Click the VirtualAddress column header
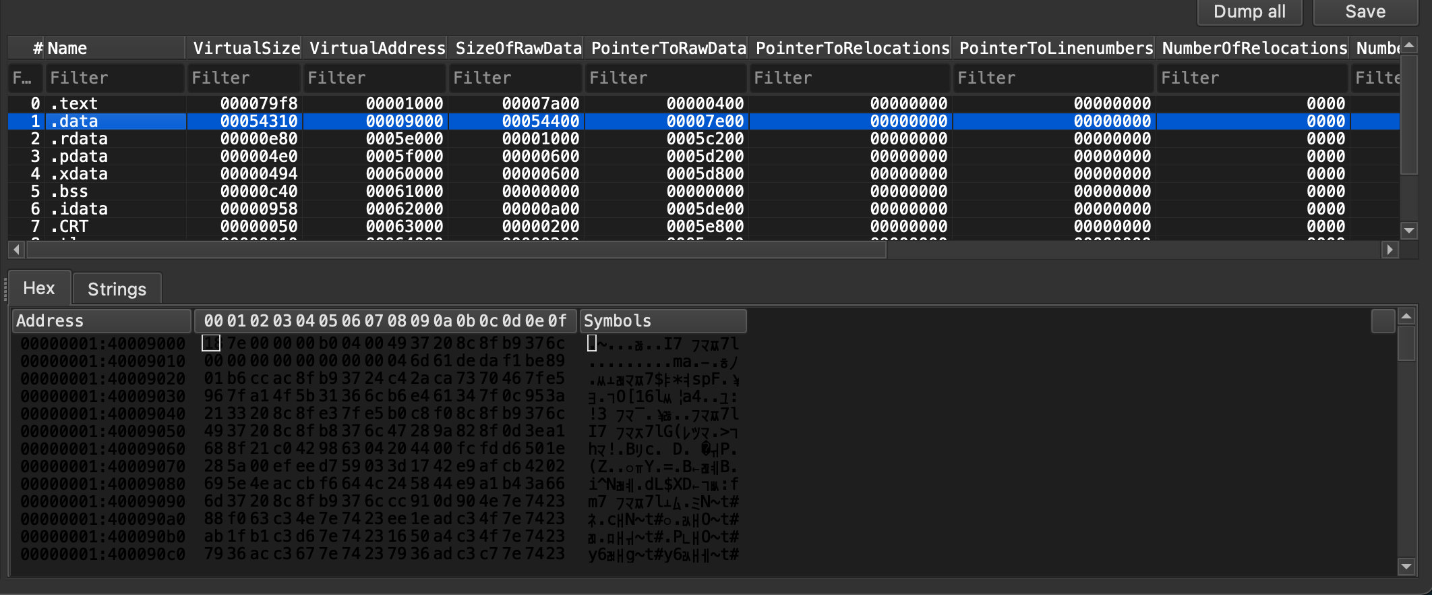The height and width of the screenshot is (595, 1432). [375, 48]
